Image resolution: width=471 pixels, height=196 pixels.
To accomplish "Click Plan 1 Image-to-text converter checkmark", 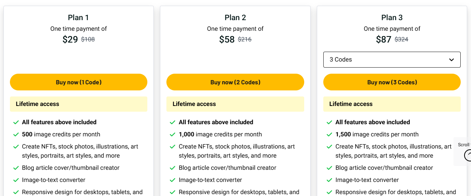I will point(16,180).
